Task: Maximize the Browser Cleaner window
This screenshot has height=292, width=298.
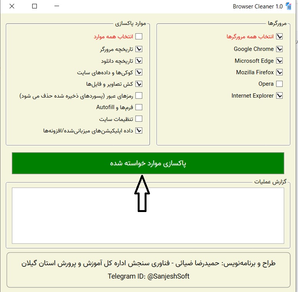Action: [35, 6]
